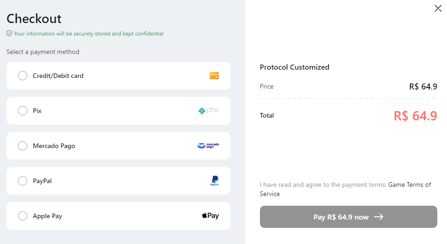Choose the Pix radio button
The height and width of the screenshot is (244, 447).
click(23, 111)
